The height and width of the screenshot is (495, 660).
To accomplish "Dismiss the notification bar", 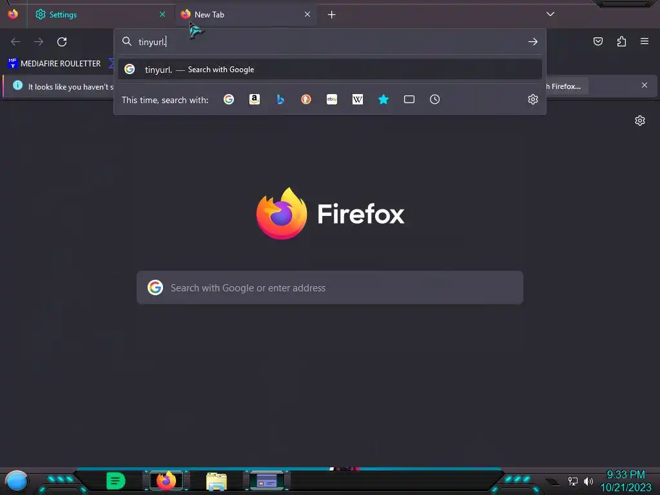I will (645, 86).
